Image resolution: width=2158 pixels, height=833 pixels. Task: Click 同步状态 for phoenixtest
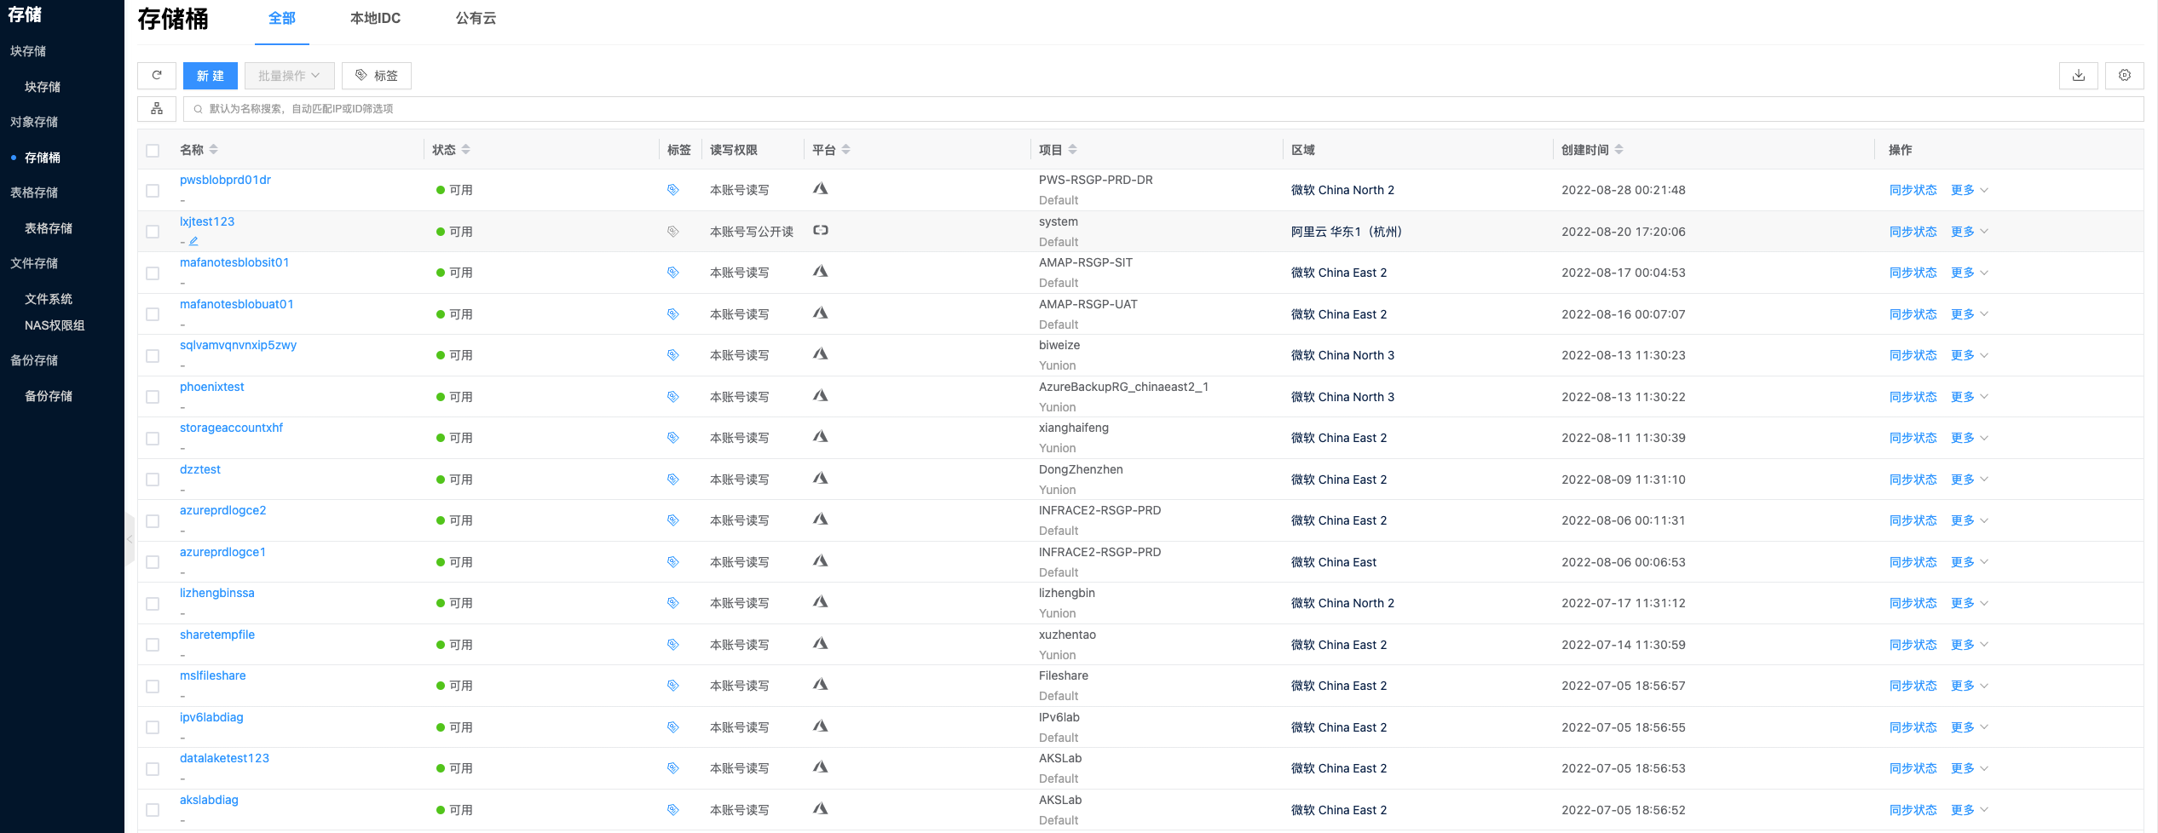click(x=1913, y=397)
